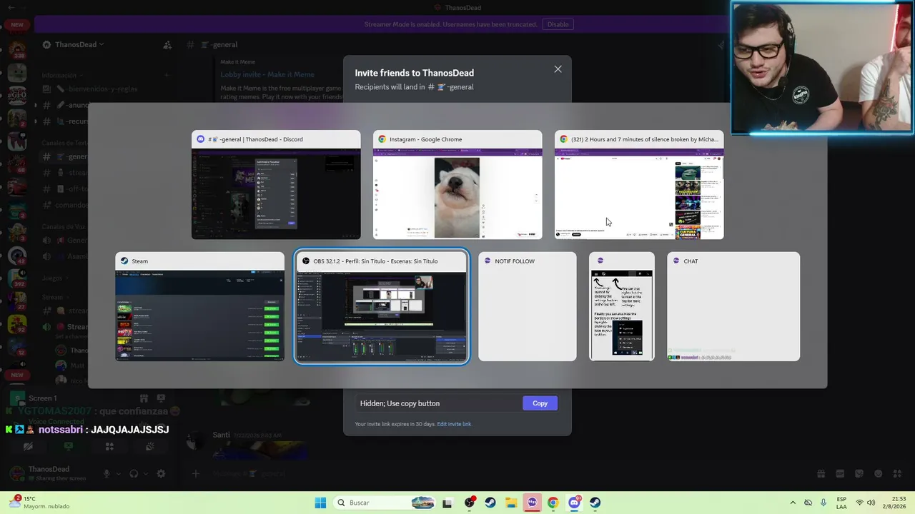Select the CHAT window in switcher
The width and height of the screenshot is (915, 514).
733,306
